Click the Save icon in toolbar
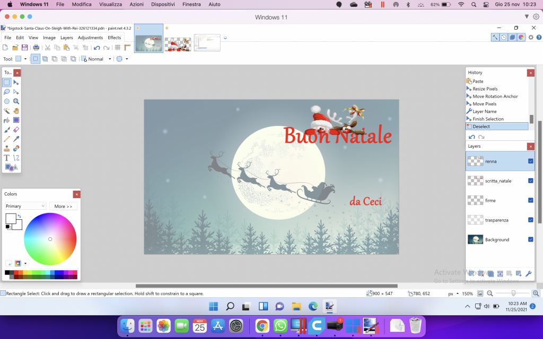The image size is (543, 339). tap(24, 48)
